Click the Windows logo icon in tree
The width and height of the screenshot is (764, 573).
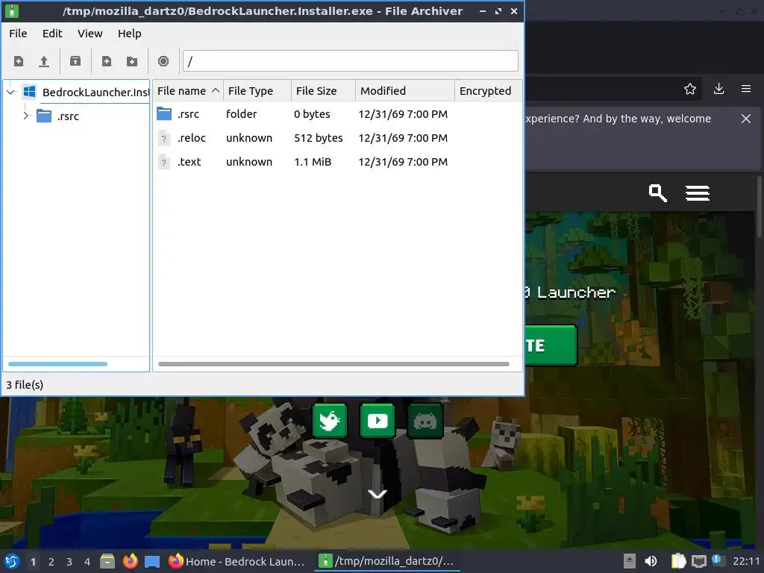pyautogui.click(x=30, y=92)
